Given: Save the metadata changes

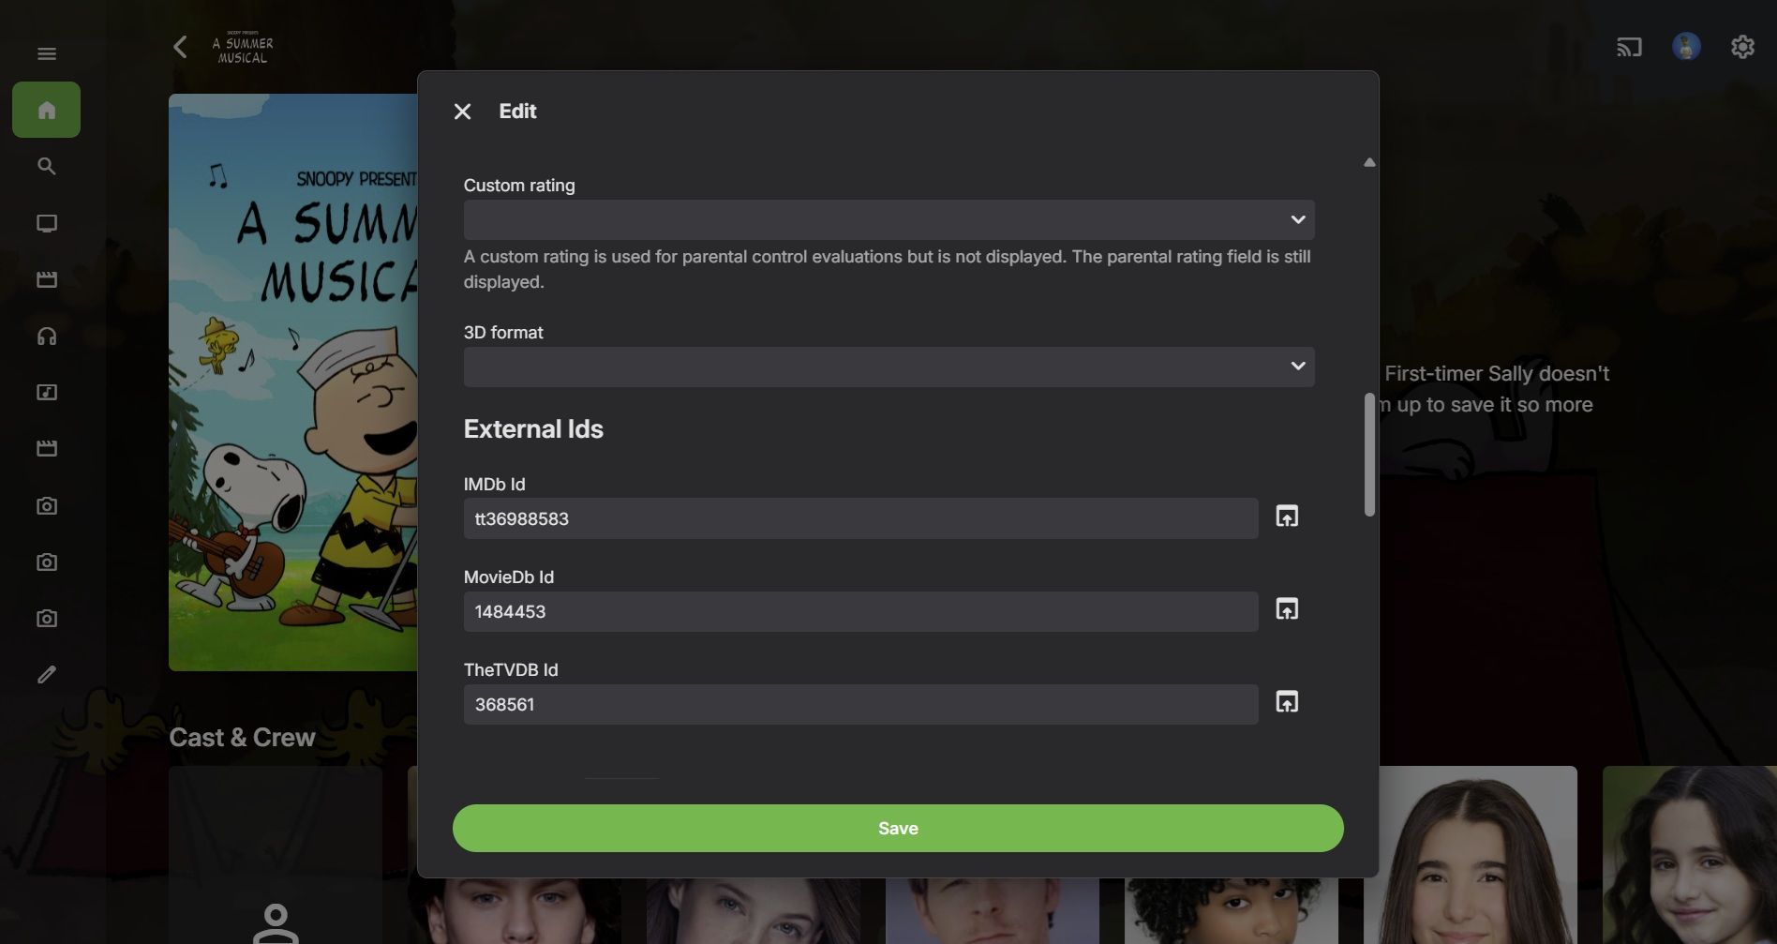Looking at the screenshot, I should pyautogui.click(x=898, y=828).
